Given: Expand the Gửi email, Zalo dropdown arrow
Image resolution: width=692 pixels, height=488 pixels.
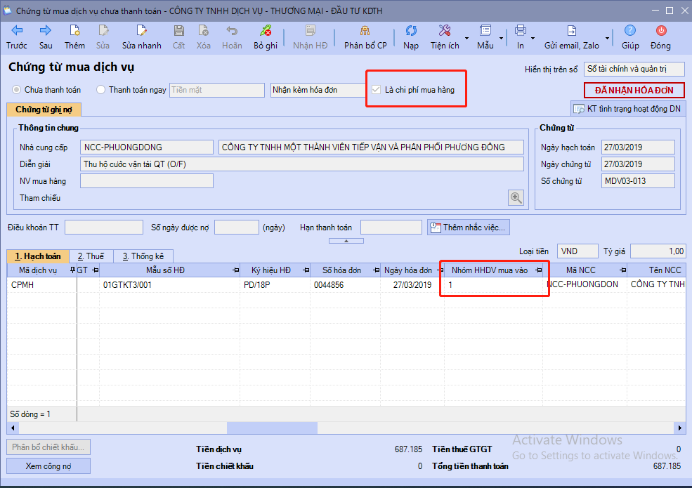Looking at the screenshot, I should pyautogui.click(x=607, y=39).
